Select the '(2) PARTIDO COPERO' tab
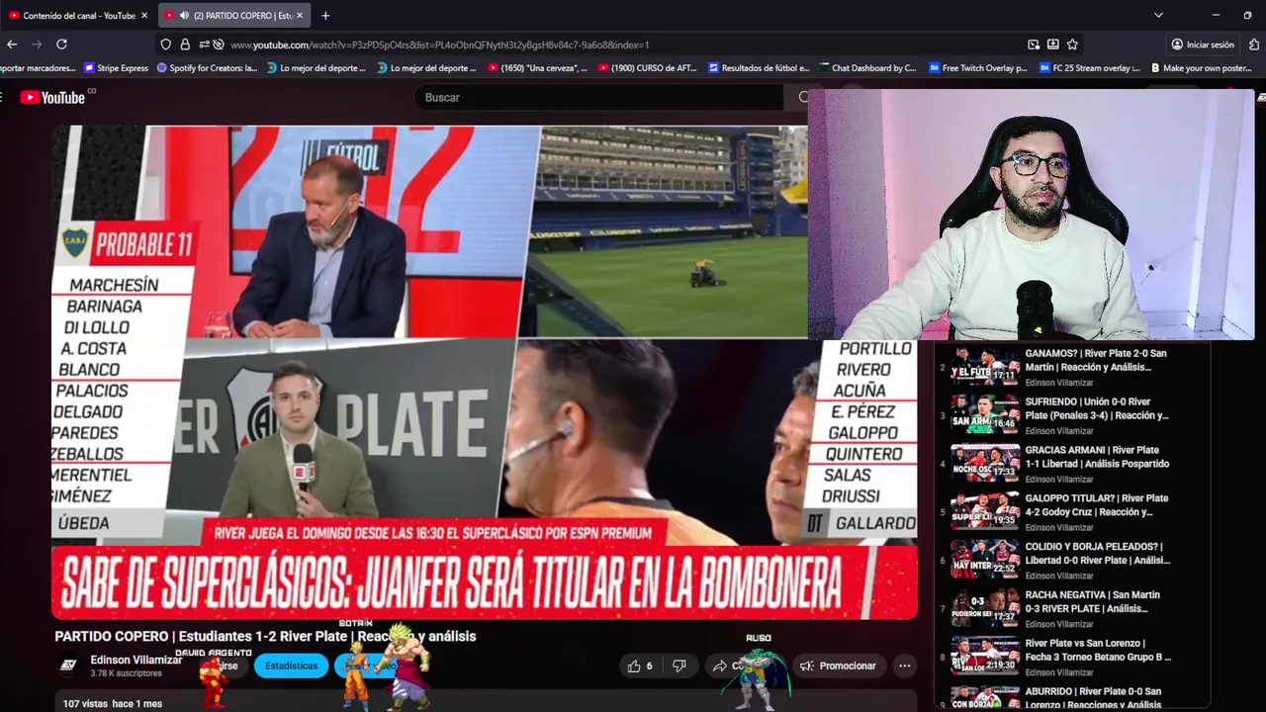The image size is (1266, 712). coord(234,16)
